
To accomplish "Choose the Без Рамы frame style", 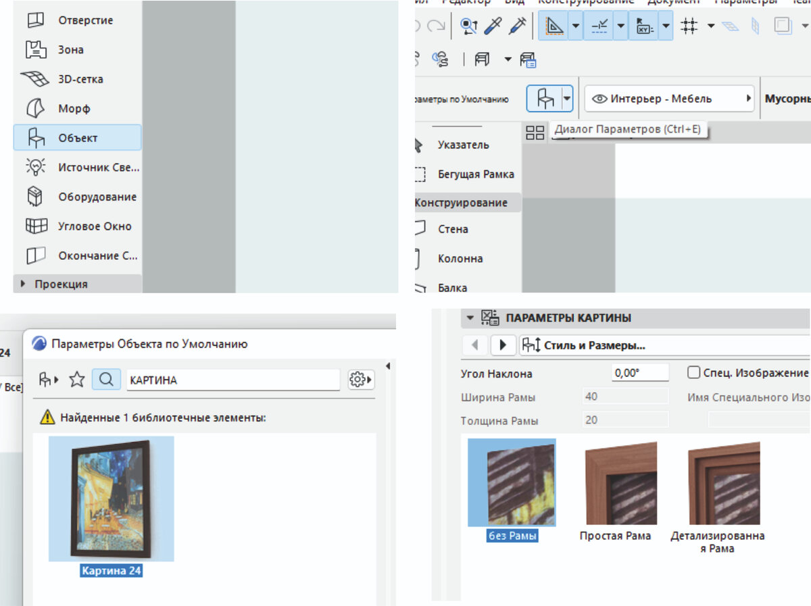I will (512, 490).
